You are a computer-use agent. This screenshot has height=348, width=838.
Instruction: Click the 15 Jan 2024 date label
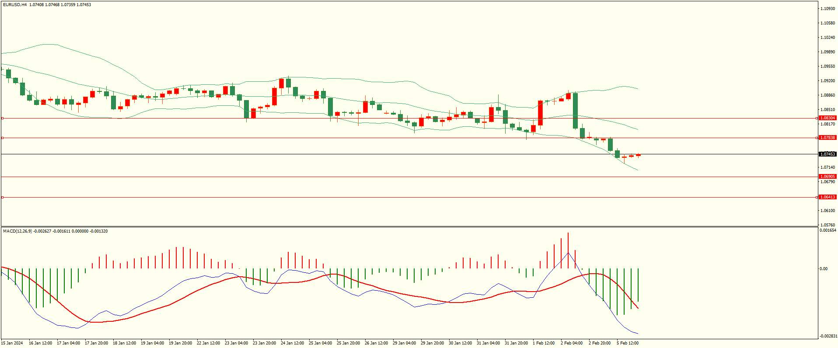[x=13, y=343]
